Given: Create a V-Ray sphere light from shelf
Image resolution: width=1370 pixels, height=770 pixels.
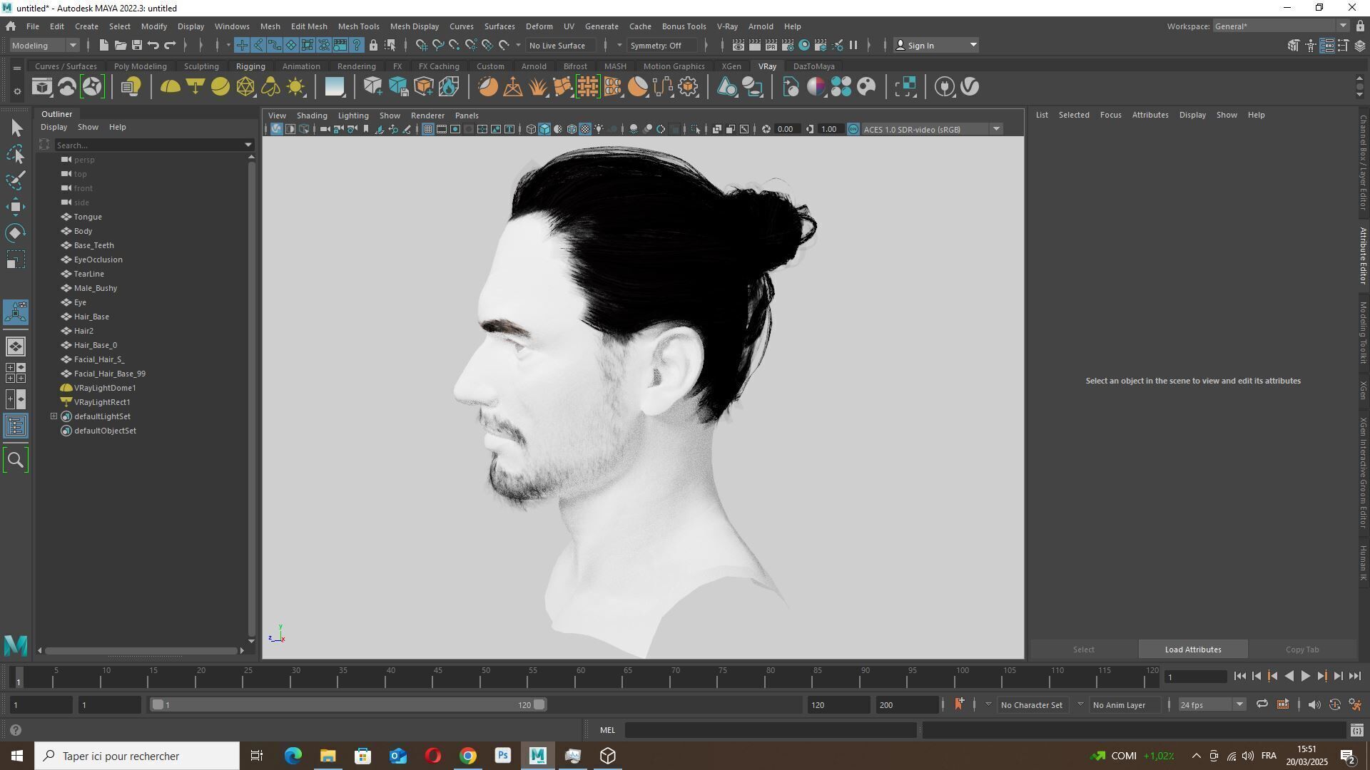Looking at the screenshot, I should [220, 87].
